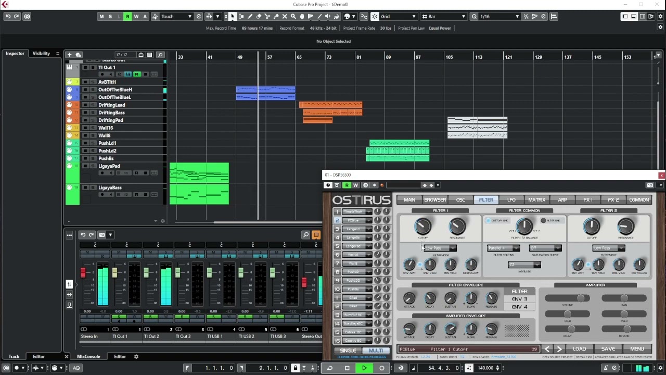Open Filter 2 Low Pass filtermode dropdown
666x375 pixels.
coord(608,248)
